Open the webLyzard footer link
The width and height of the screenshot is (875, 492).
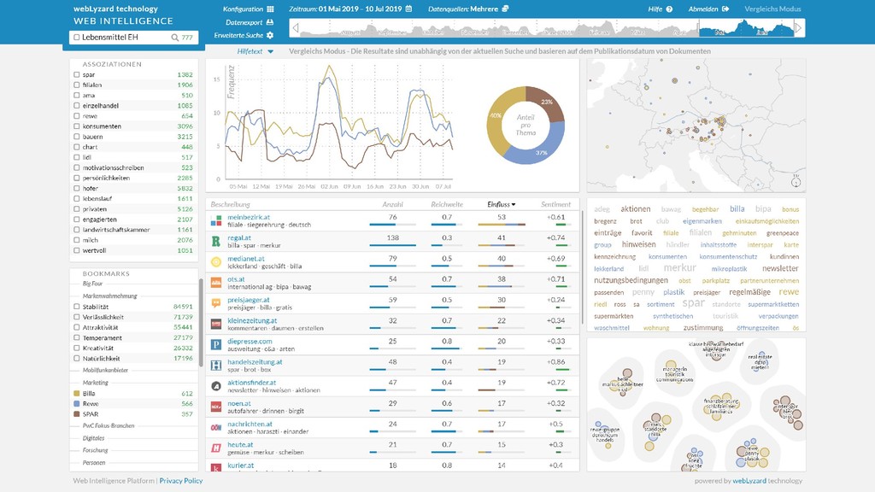[x=749, y=481]
